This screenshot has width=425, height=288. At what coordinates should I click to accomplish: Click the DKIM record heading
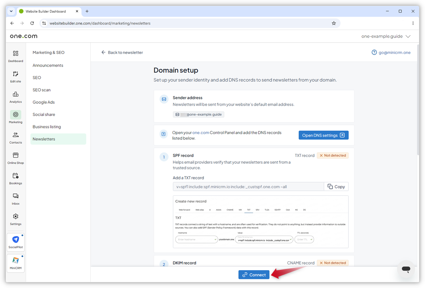point(184,263)
